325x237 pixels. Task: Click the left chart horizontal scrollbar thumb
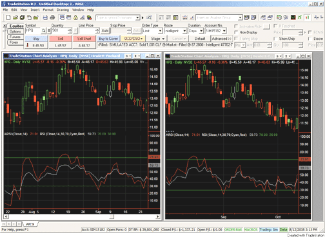(112, 216)
